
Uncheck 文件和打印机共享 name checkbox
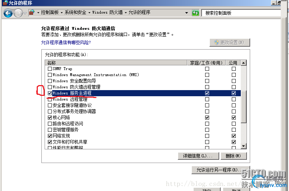pos(50,142)
